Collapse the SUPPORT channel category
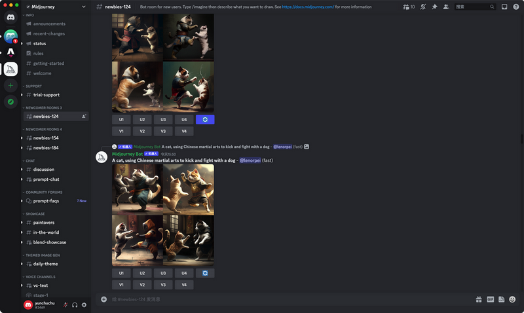Image resolution: width=524 pixels, height=313 pixels. (x=33, y=86)
